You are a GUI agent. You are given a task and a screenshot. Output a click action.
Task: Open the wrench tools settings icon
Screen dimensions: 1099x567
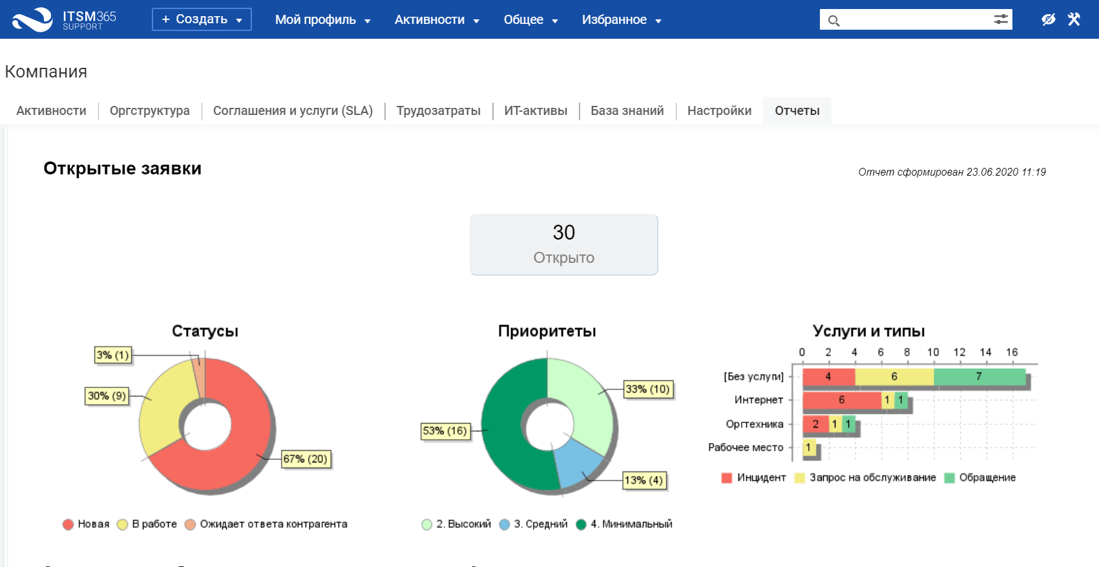tap(1074, 19)
